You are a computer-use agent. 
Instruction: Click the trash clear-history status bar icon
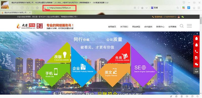click(x=182, y=96)
